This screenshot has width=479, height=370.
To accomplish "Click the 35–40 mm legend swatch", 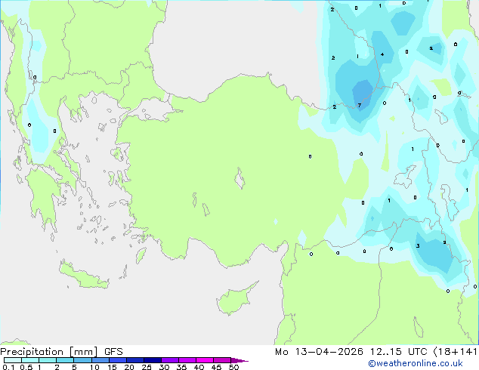I will [187, 360].
